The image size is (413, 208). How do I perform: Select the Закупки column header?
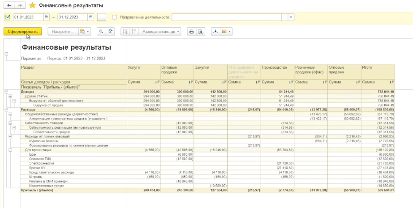(x=211, y=72)
